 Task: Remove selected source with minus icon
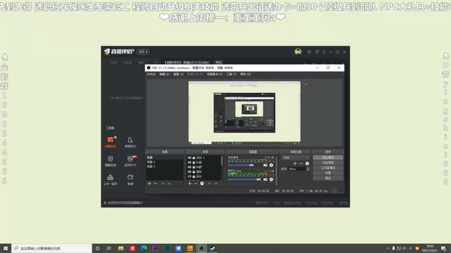click(196, 183)
